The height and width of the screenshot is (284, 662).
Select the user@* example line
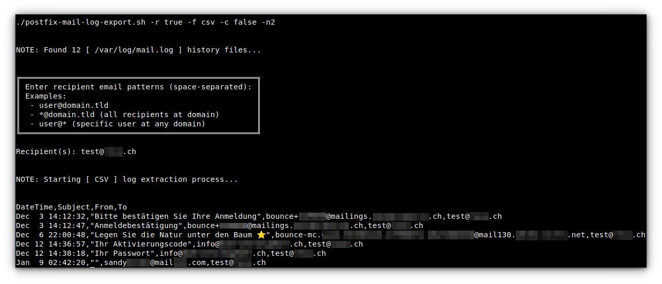click(x=117, y=124)
